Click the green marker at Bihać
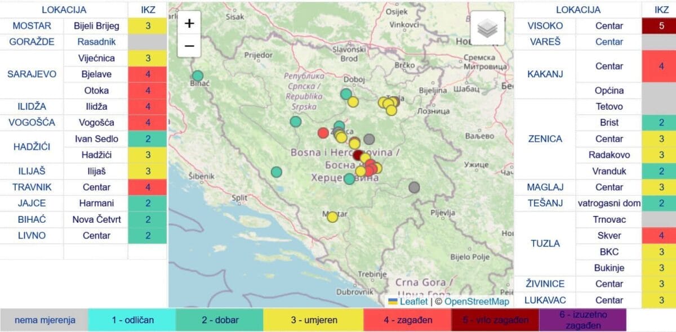 coord(197,76)
